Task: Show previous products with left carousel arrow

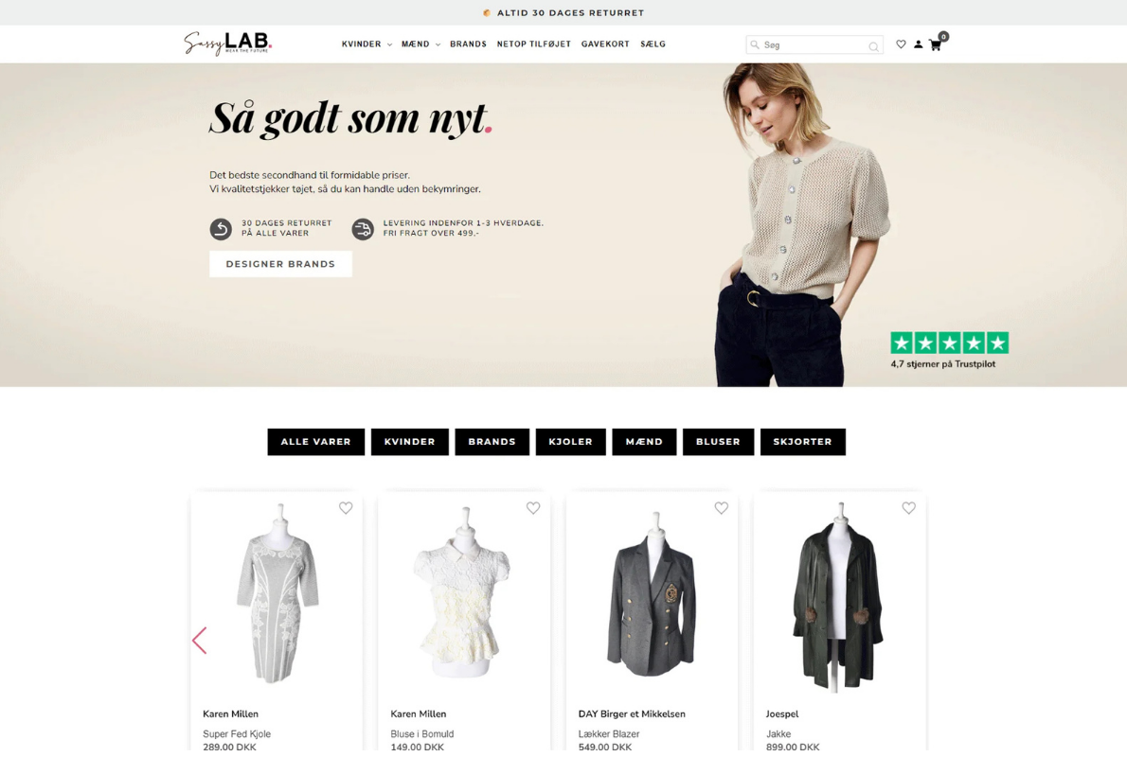Action: [200, 640]
